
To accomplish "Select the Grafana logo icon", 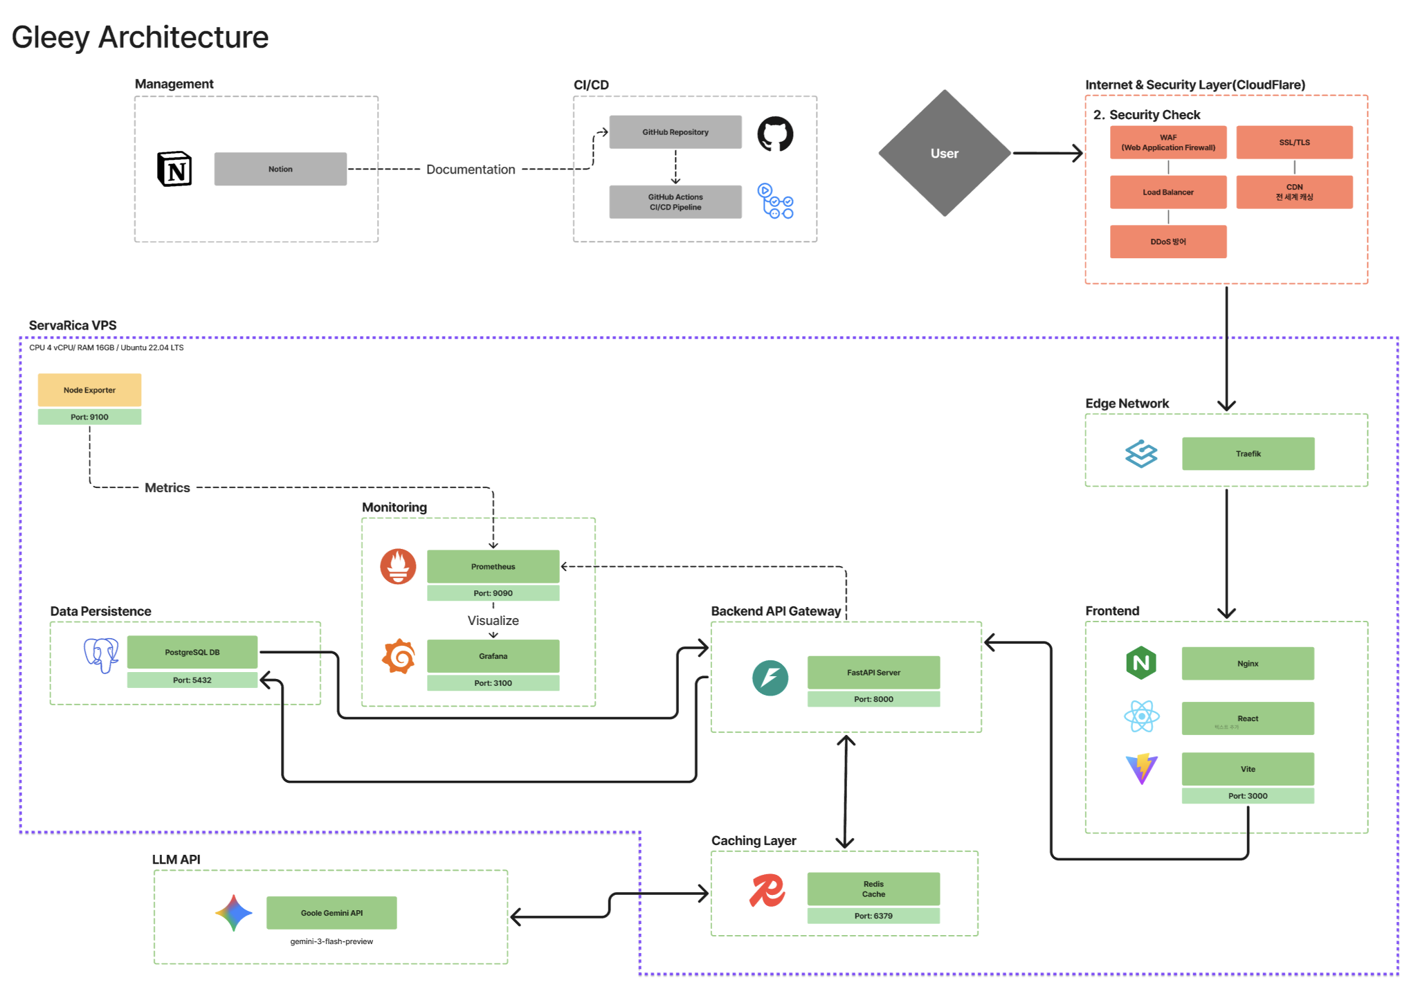I will click(399, 656).
